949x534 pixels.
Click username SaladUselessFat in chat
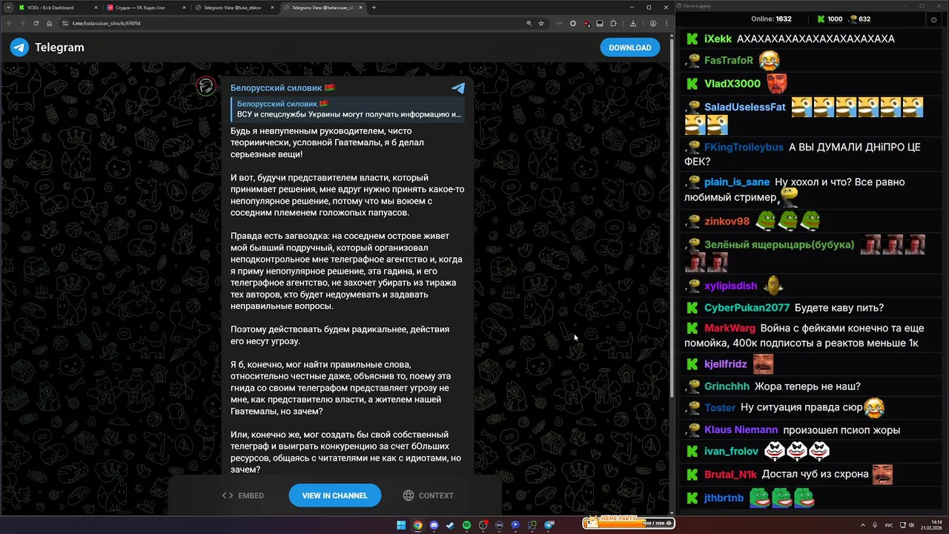pyautogui.click(x=745, y=107)
